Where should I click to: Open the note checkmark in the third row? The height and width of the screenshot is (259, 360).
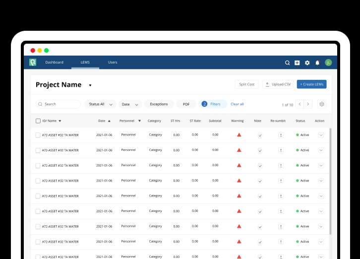click(x=260, y=166)
